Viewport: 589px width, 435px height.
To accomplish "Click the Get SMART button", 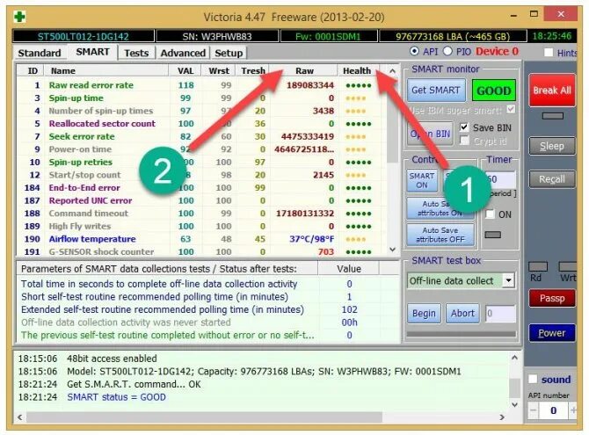I will pyautogui.click(x=436, y=91).
